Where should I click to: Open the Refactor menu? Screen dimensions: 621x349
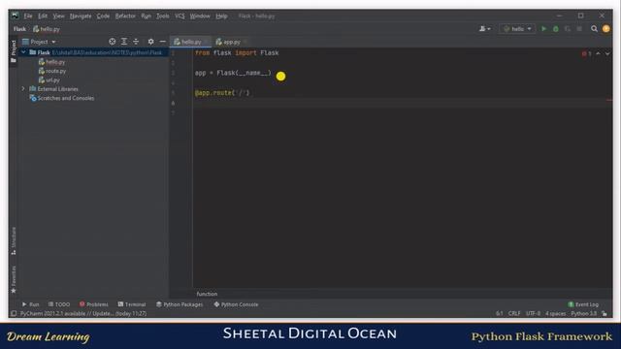click(125, 16)
